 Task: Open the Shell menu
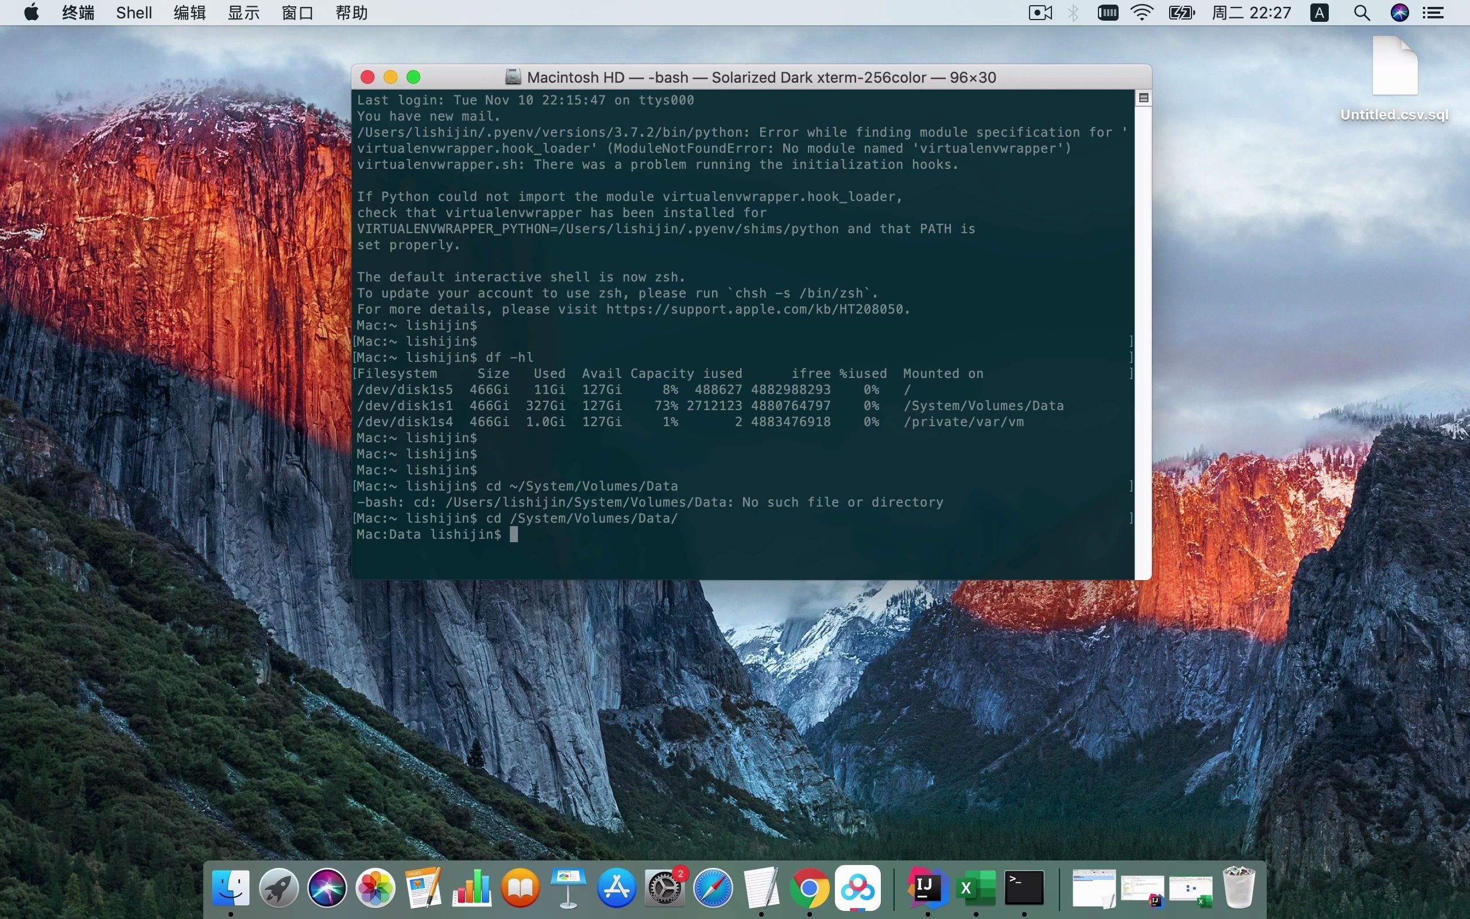[134, 13]
